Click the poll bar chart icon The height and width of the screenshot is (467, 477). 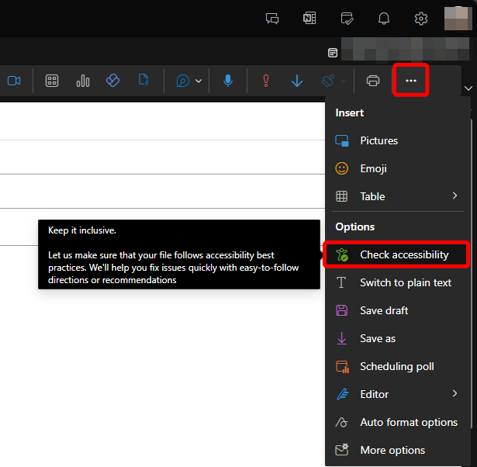tap(83, 81)
